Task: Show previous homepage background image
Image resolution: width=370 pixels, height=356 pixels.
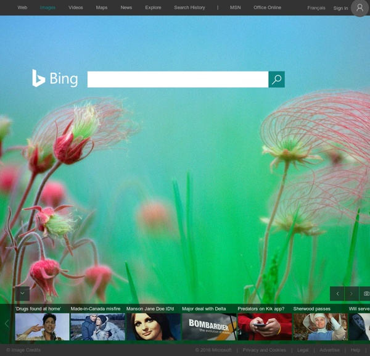Action: 337,294
